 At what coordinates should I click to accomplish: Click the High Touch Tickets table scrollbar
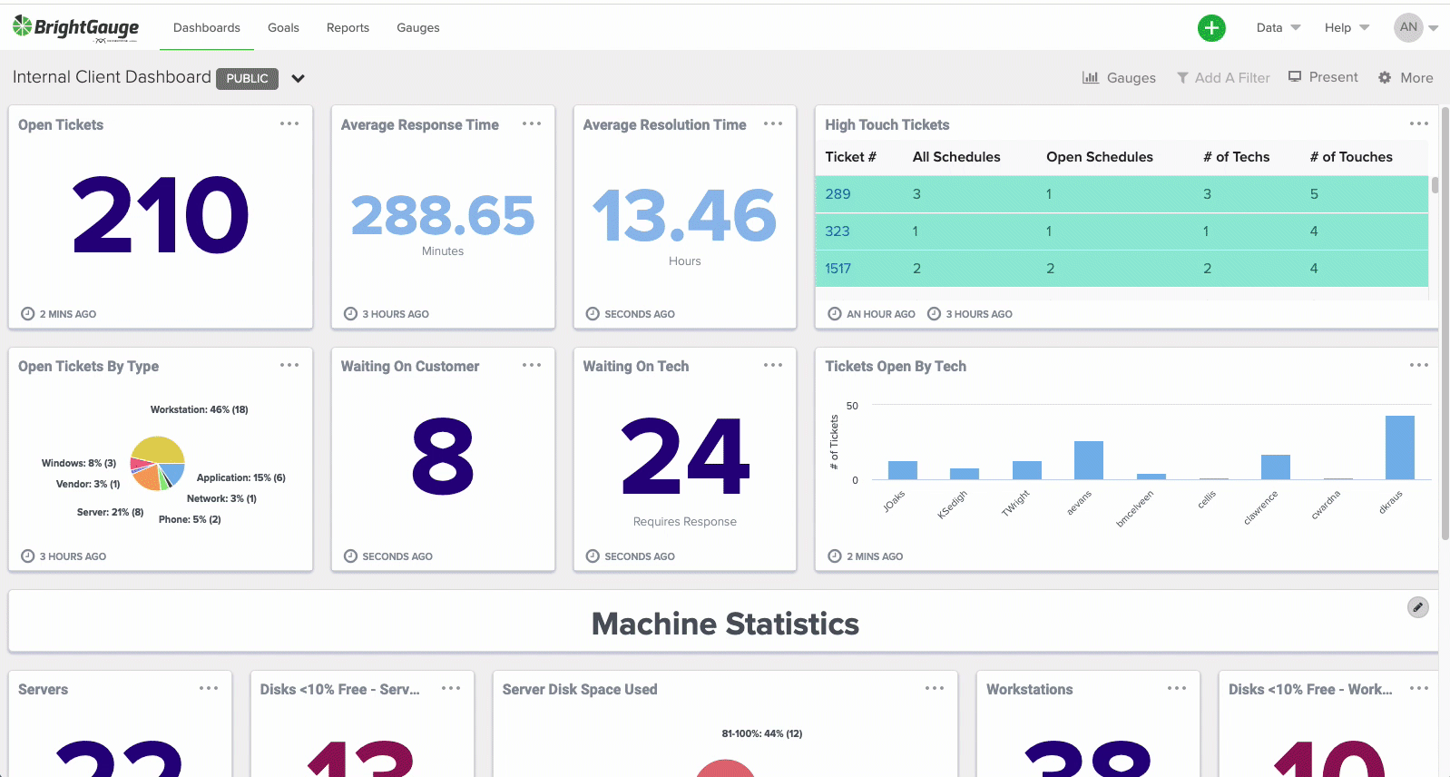click(1435, 185)
